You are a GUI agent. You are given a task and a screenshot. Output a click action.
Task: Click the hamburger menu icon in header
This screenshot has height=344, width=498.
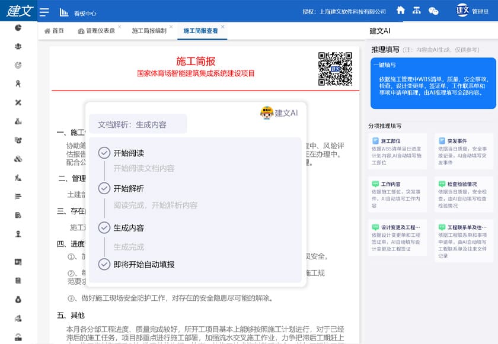tap(44, 12)
